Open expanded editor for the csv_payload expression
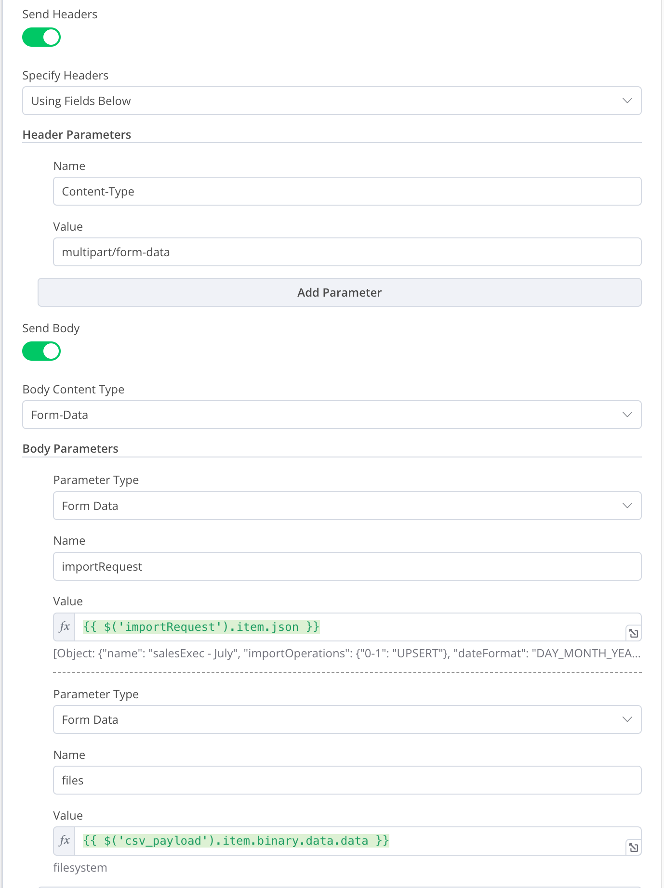664x888 pixels. (634, 847)
